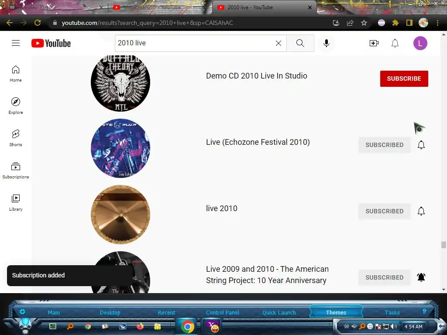Screen dimensions: 447x335
Task: Open Live 2009 and 2010 American String Project
Action: (x=267, y=275)
